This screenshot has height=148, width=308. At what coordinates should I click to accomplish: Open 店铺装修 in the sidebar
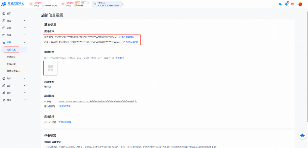click(x=11, y=57)
